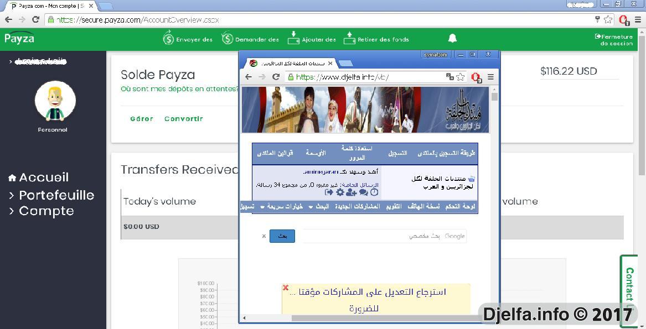Open المشاركات الجديدة in forum navbar
Image resolution: width=646 pixels, height=329 pixels.
tap(357, 206)
